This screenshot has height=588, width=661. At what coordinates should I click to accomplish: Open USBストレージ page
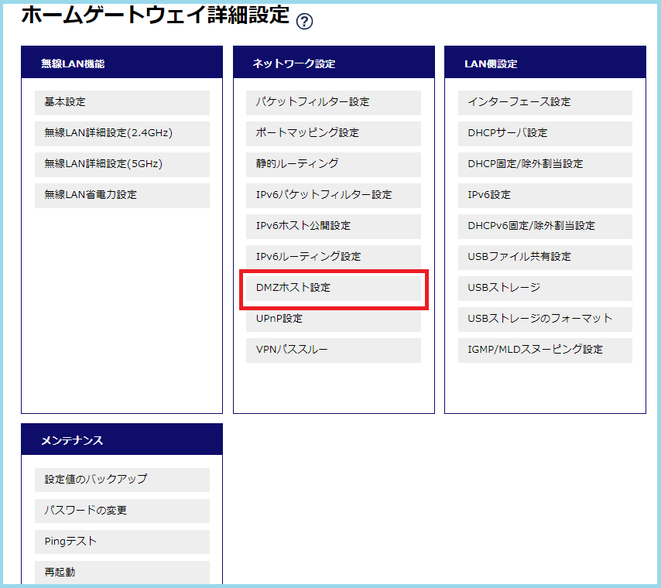[x=545, y=289]
